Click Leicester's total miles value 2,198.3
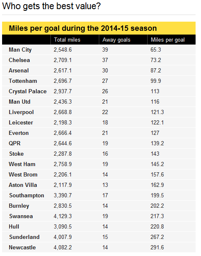 tap(63, 122)
